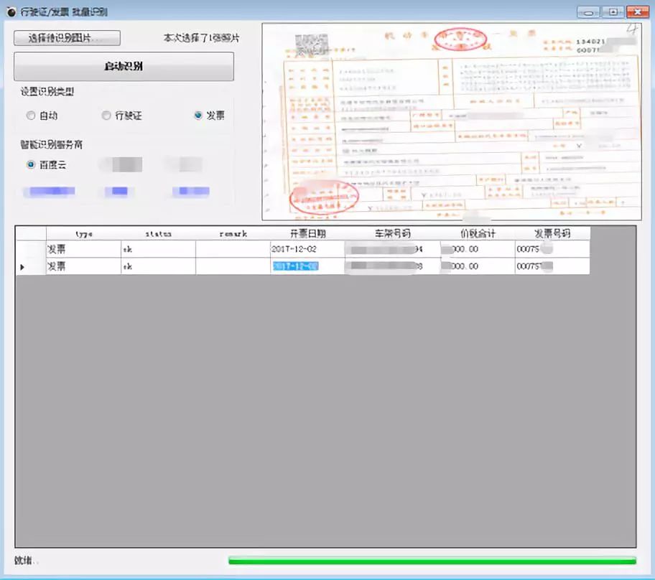Choose the 发票 radio option
The image size is (655, 580).
tap(198, 116)
